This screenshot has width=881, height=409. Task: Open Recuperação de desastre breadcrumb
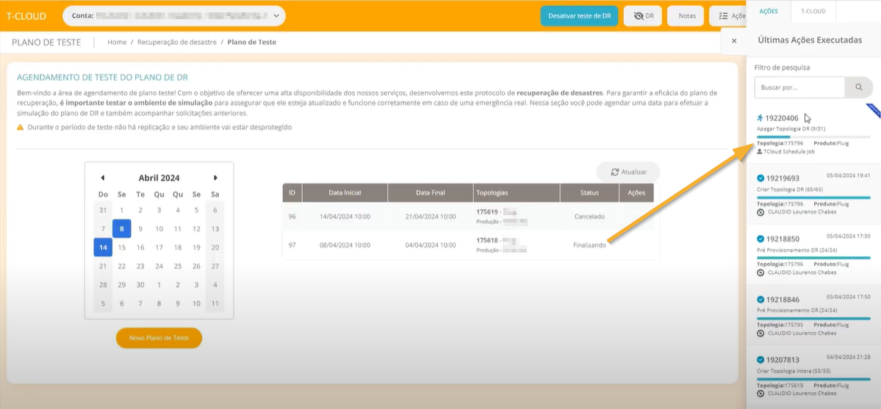point(177,42)
